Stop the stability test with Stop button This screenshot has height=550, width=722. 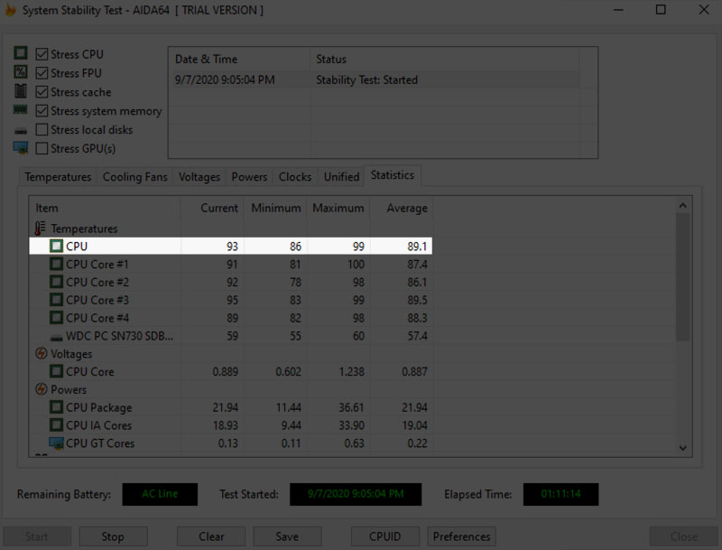tap(113, 536)
